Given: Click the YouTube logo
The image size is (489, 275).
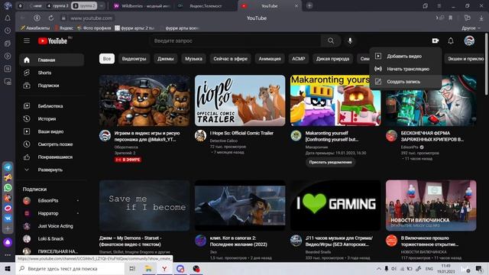Looking at the screenshot, I should (x=53, y=40).
